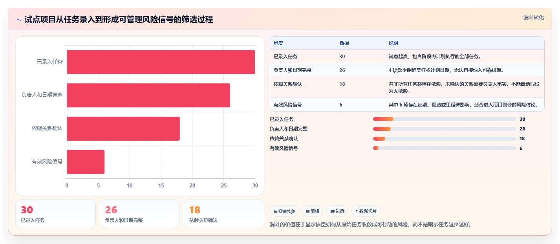
Task: Click the value 6 beside the progress bar
Action: click(x=521, y=148)
